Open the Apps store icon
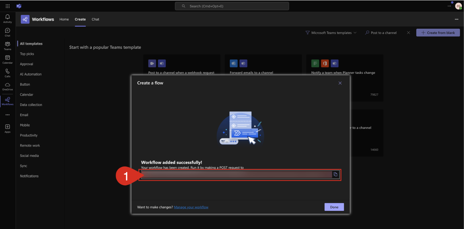Screen dimensions: 464x229 (x=8, y=128)
